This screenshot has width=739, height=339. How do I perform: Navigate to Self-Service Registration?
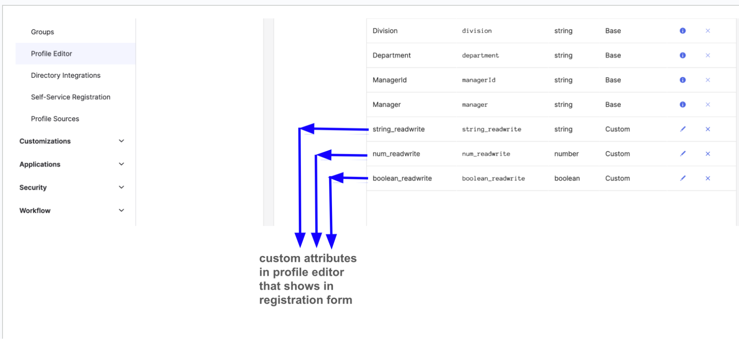tap(71, 97)
